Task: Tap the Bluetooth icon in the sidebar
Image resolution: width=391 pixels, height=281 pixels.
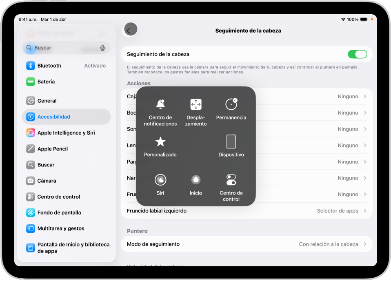Action: pos(30,66)
